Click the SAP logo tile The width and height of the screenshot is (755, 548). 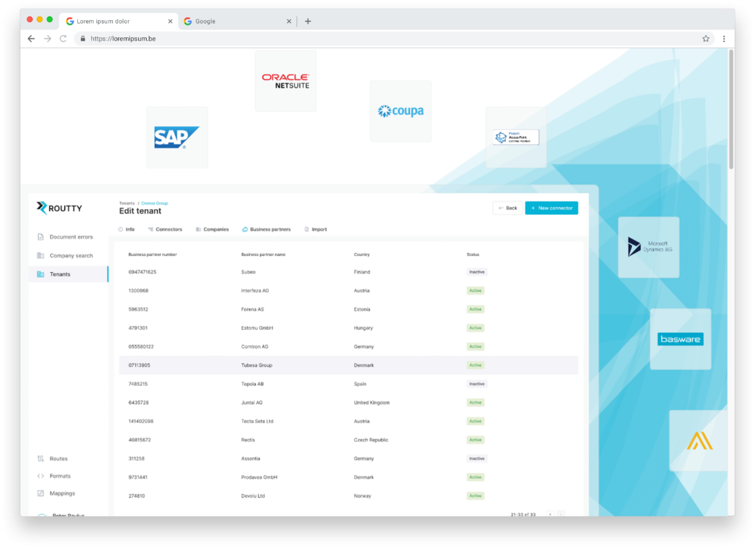coord(177,137)
